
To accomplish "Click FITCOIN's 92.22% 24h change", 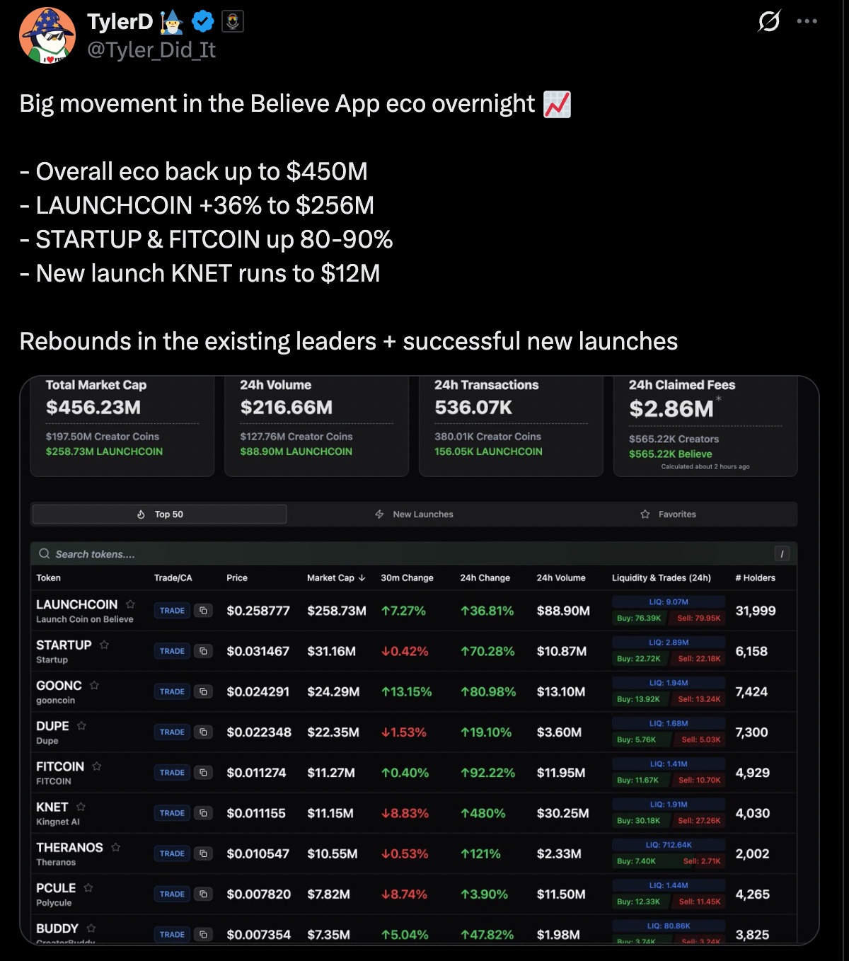I will [x=487, y=773].
